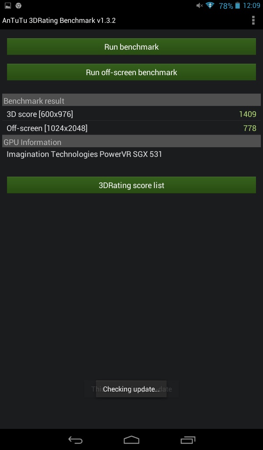Start the Run off-screen benchmark button
Screen dimensions: 263x450
point(131,72)
